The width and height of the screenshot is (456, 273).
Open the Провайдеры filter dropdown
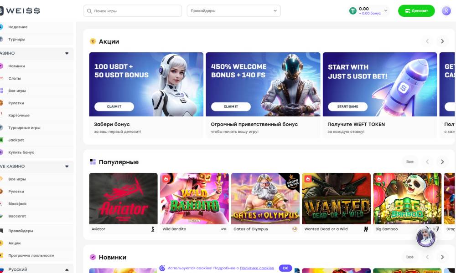pos(233,11)
